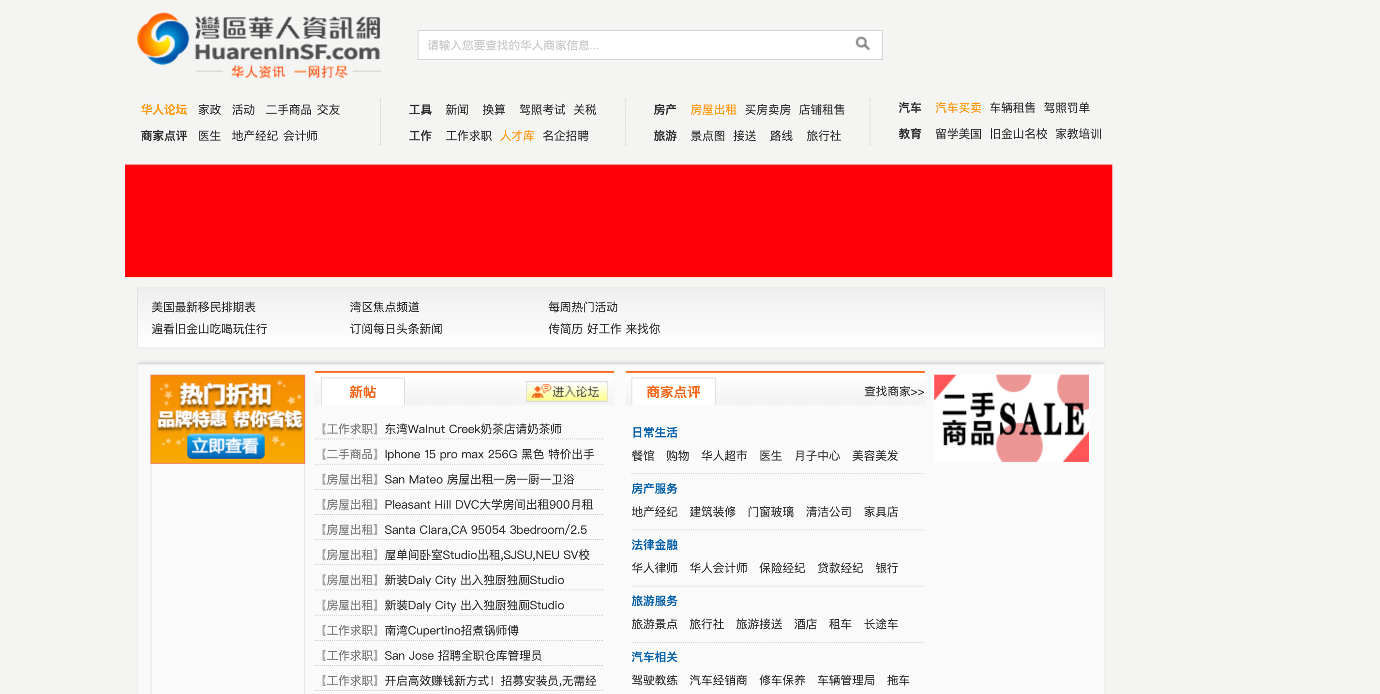1380x694 pixels.
Task: Open the Walnut Creek奶茶店 job post
Action: [x=472, y=429]
